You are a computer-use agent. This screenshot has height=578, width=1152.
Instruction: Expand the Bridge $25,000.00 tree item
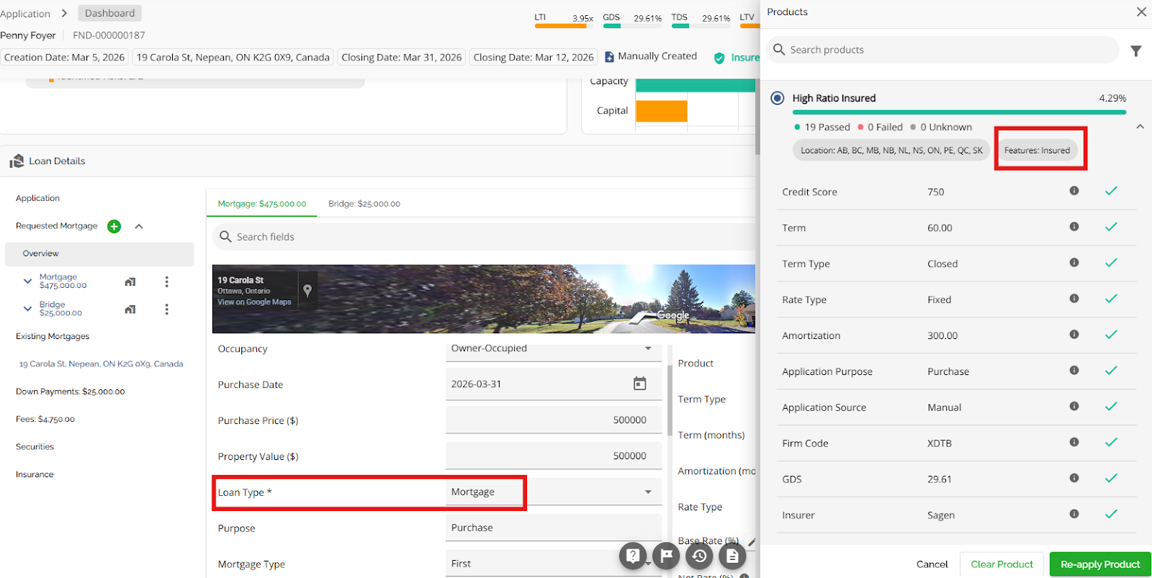[x=27, y=309]
